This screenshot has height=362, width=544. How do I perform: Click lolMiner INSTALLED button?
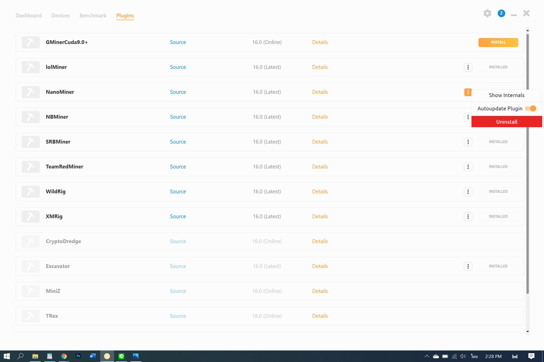(x=498, y=67)
